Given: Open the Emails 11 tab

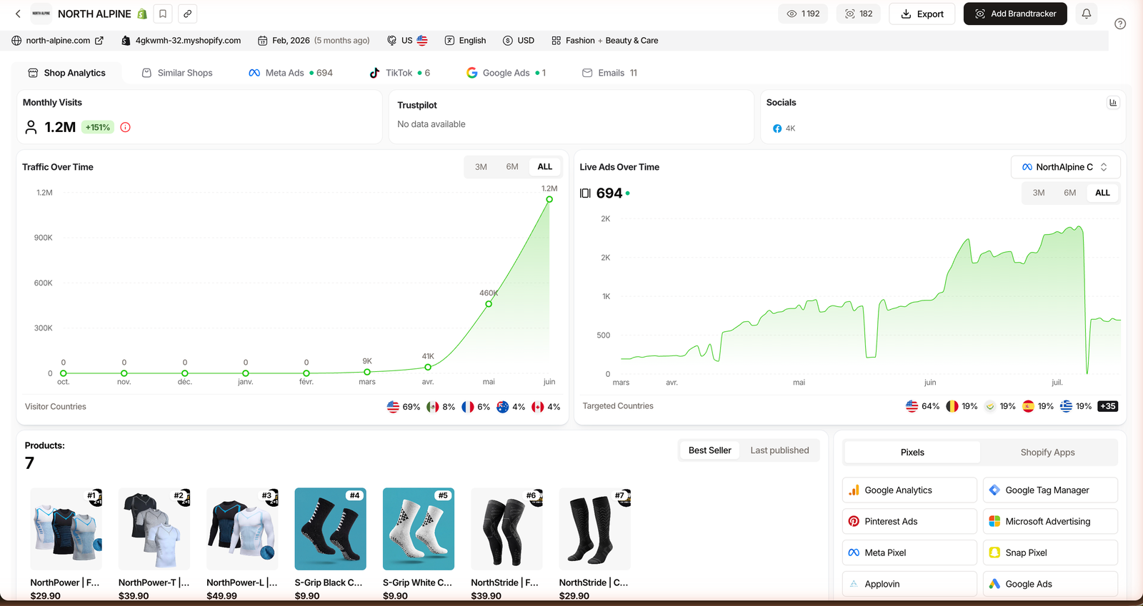Looking at the screenshot, I should tap(609, 73).
